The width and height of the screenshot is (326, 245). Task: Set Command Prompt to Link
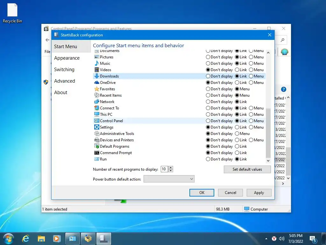pyautogui.click(x=237, y=153)
